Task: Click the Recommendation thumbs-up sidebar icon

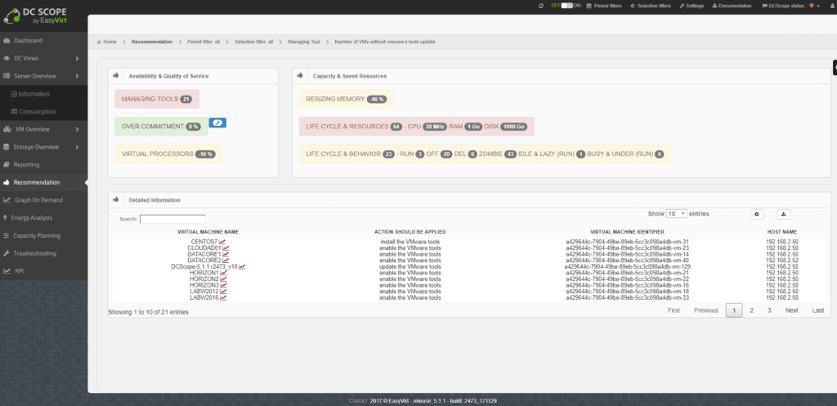Action: [x=7, y=182]
